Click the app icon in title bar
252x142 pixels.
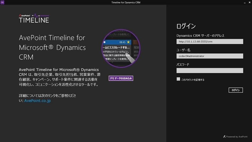point(2,2)
